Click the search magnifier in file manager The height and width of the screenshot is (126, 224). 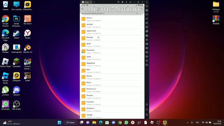142,9
